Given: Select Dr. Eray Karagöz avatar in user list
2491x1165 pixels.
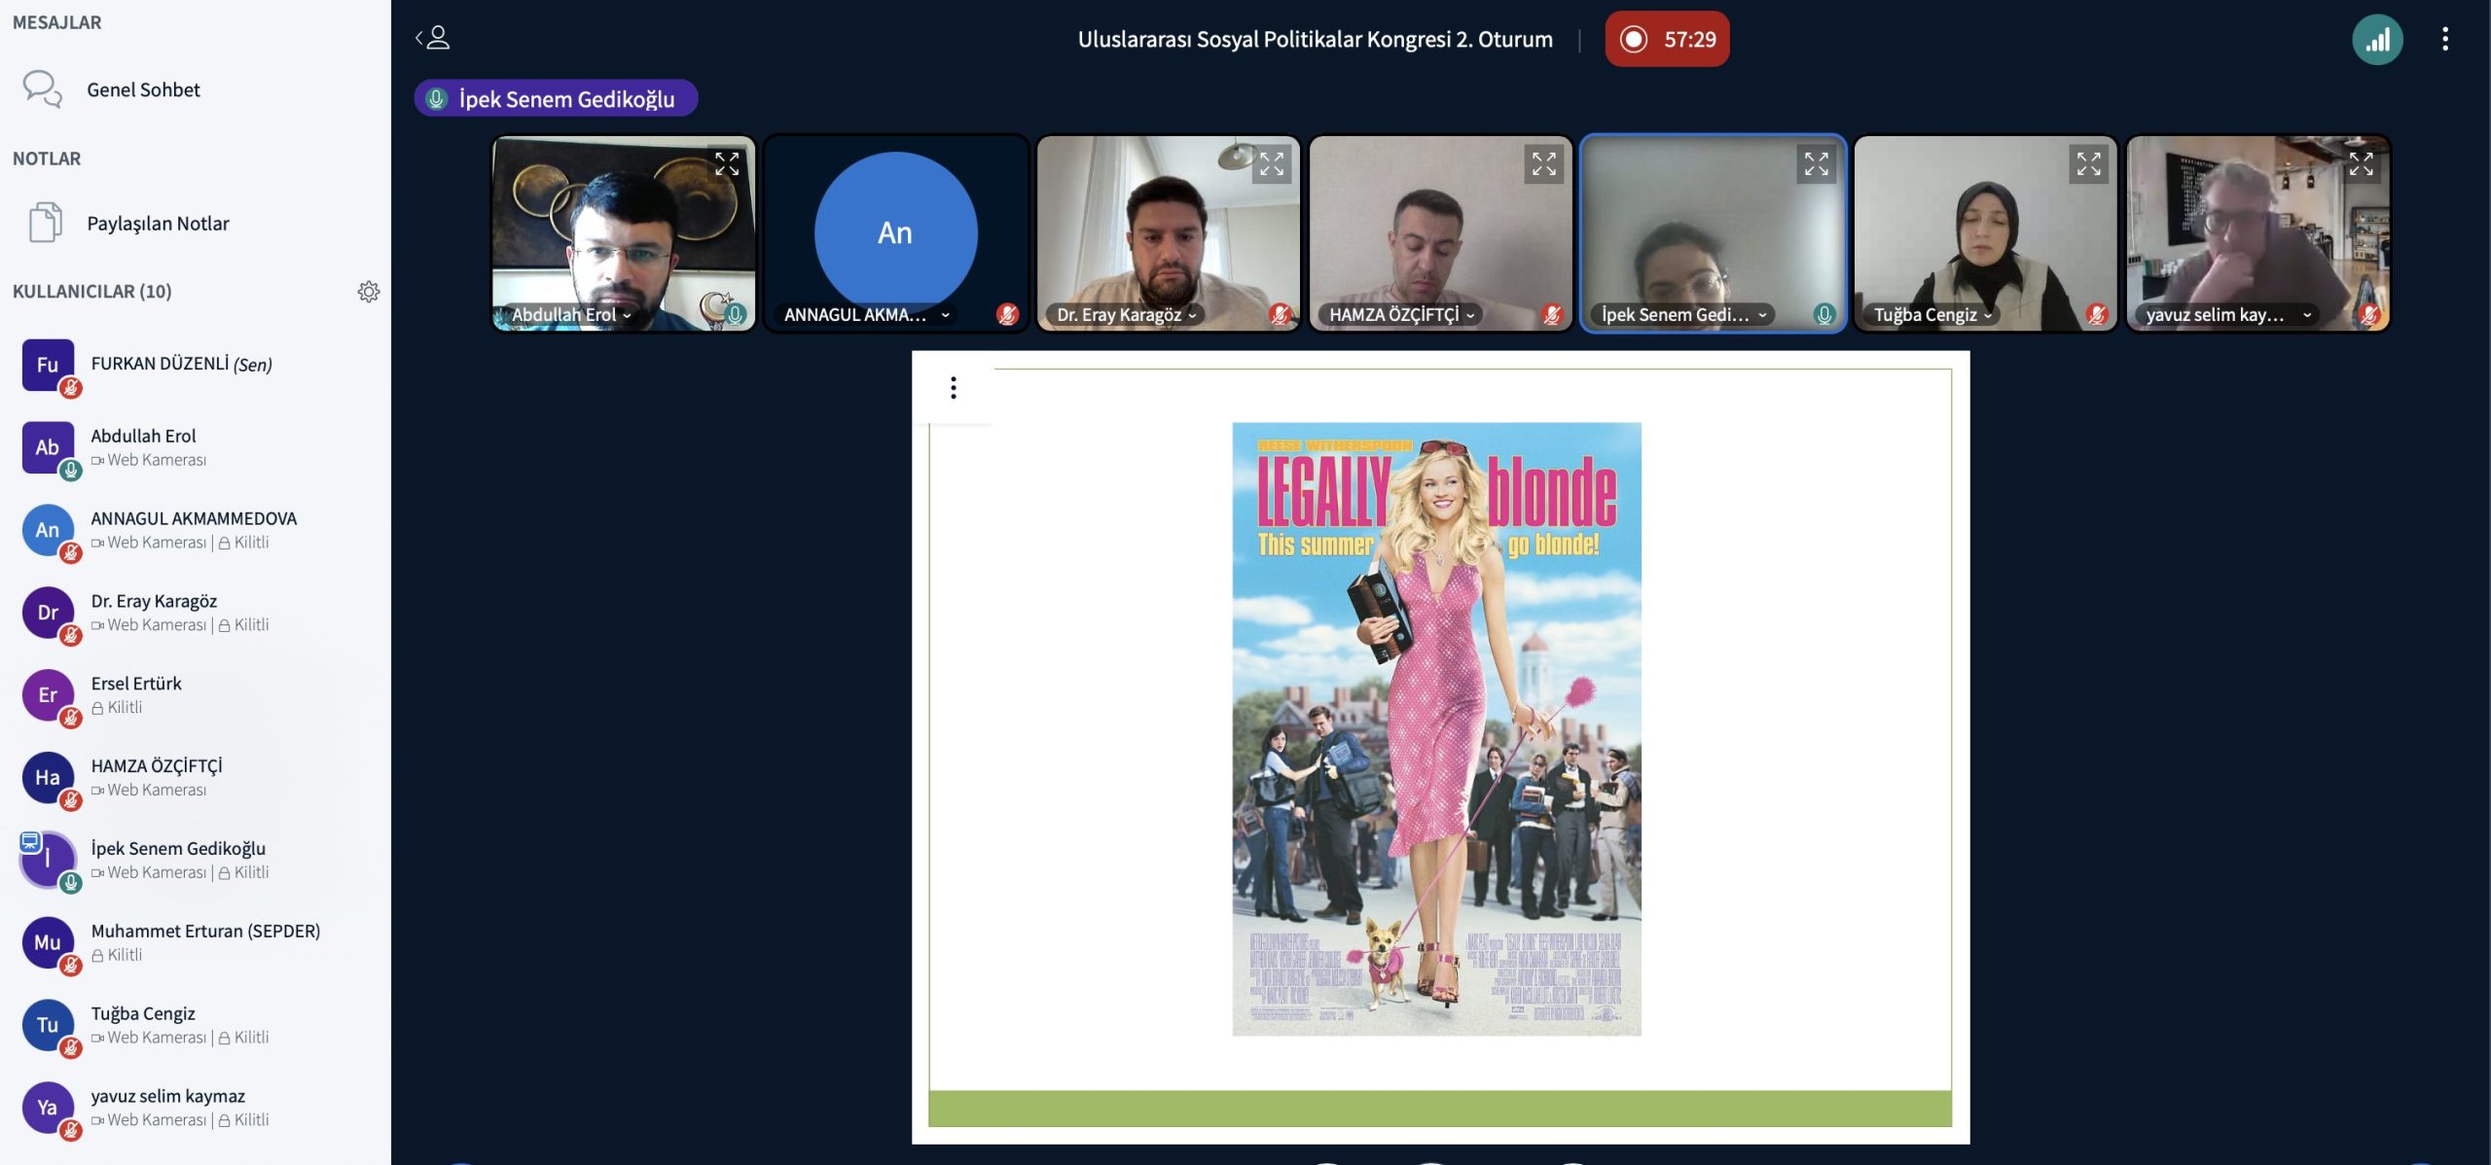Looking at the screenshot, I should pyautogui.click(x=48, y=613).
